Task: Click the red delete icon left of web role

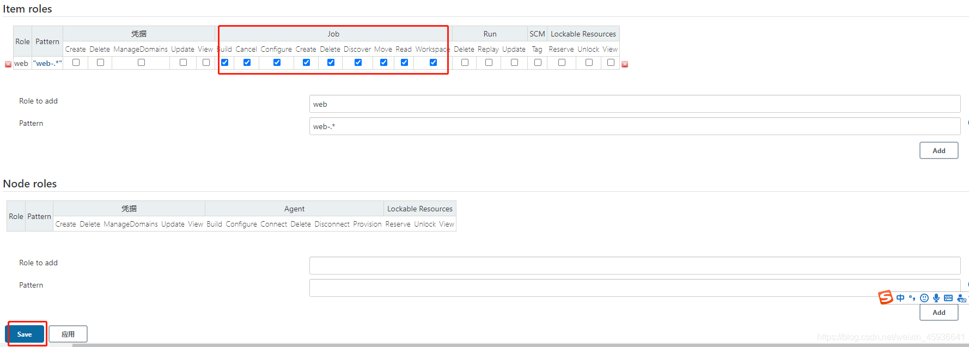Action: coord(8,64)
